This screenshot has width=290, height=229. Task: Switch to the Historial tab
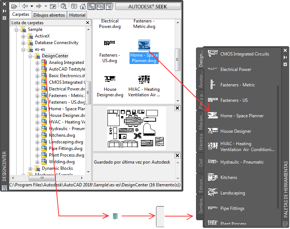coord(77,15)
